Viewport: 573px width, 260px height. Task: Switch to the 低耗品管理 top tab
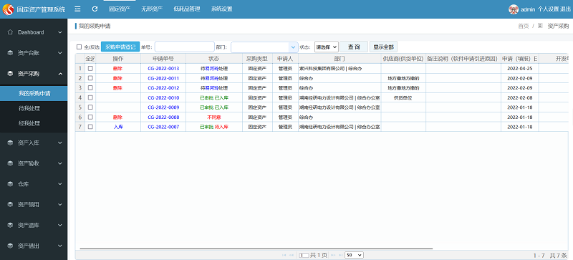tap(187, 9)
